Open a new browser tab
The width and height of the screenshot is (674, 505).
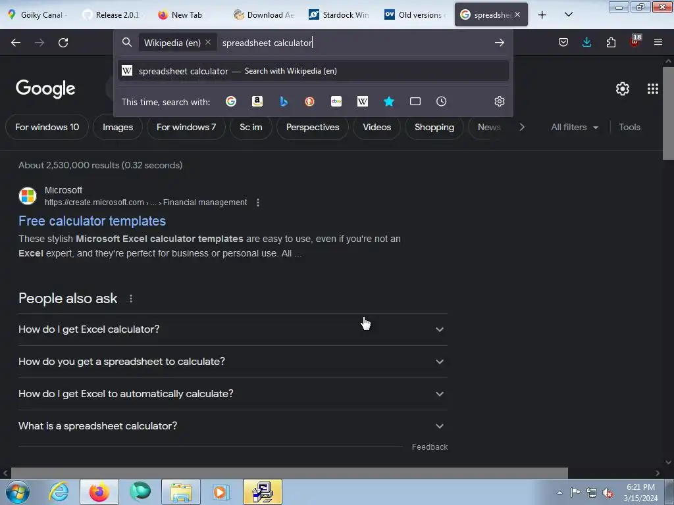(542, 15)
